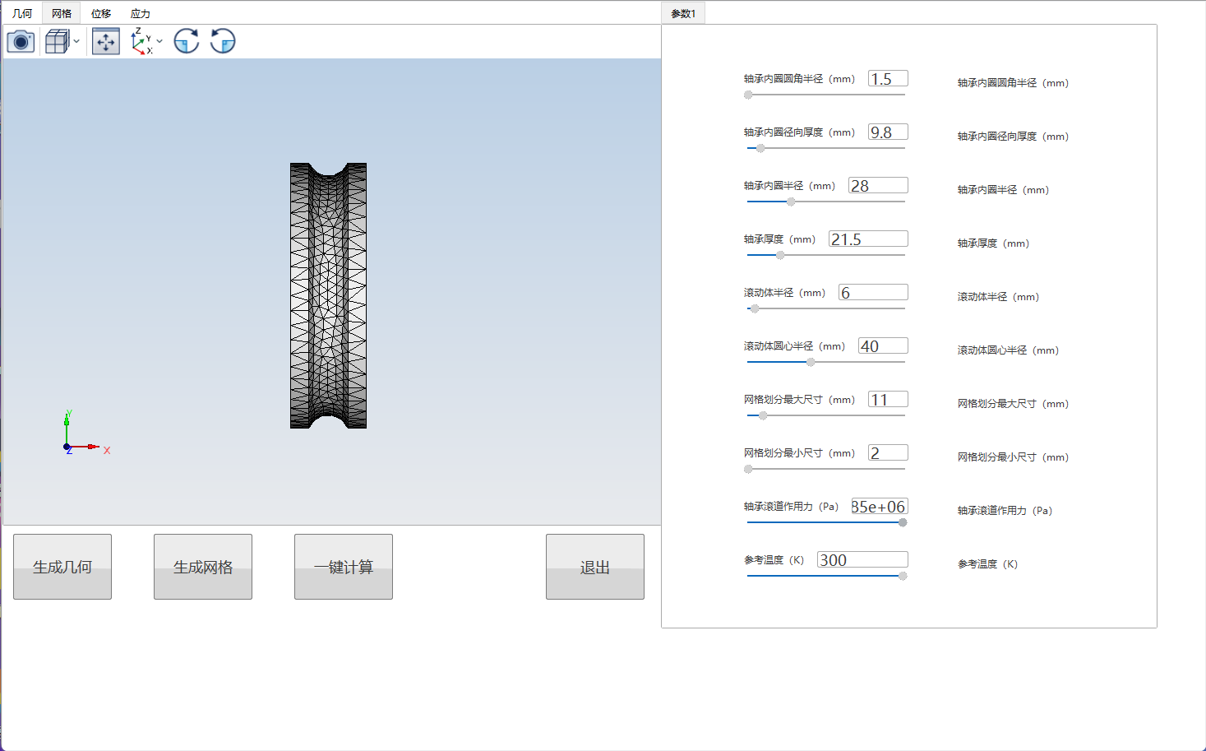The width and height of the screenshot is (1206, 751).
Task: Click the 轴承滚道作用力 input field
Action: tap(879, 507)
